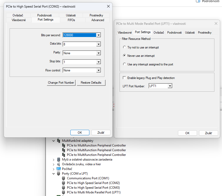Screen dimensions: 222x196
Task: Click the first PCIe Multifunction Peripheral Controller icon
Action: (63, 145)
